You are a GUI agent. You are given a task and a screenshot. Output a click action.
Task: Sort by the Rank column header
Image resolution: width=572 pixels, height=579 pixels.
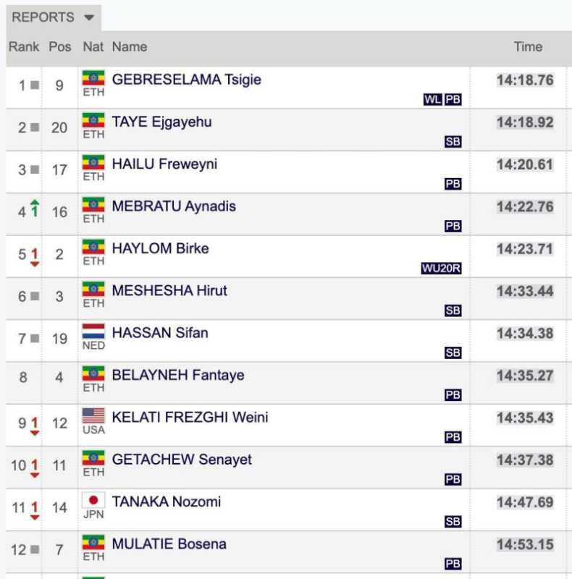(x=24, y=47)
